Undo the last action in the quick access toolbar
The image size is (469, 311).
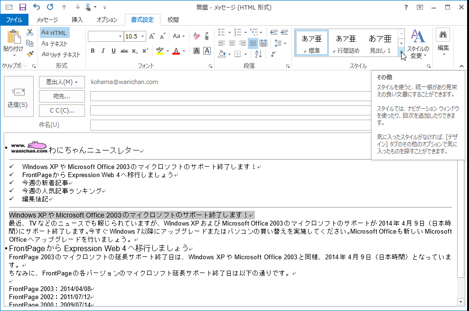click(37, 7)
